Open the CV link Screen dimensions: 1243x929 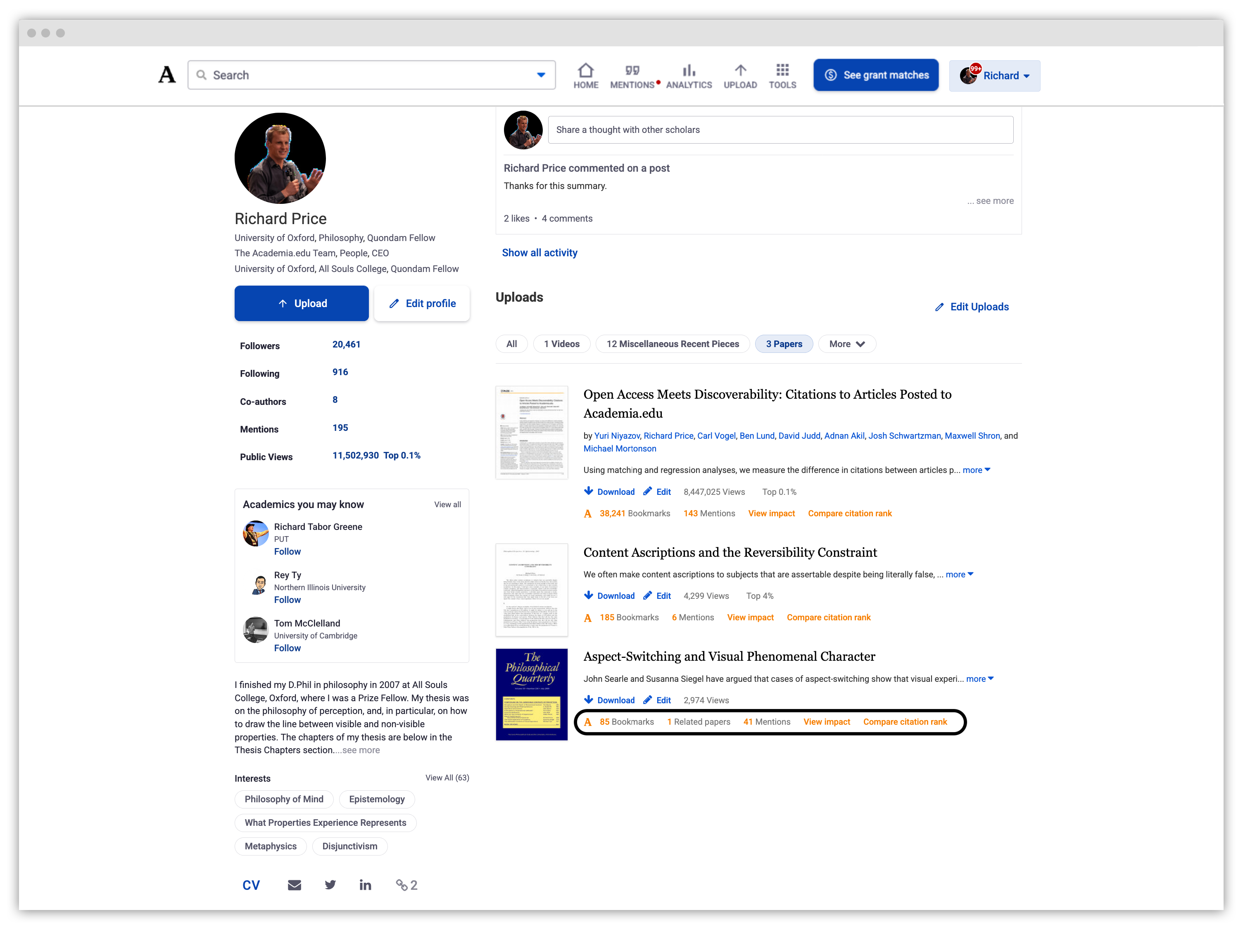point(251,885)
